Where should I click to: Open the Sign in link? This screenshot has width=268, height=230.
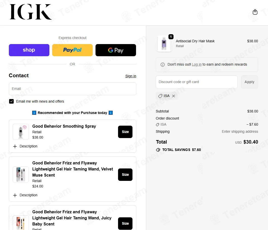pos(131,76)
